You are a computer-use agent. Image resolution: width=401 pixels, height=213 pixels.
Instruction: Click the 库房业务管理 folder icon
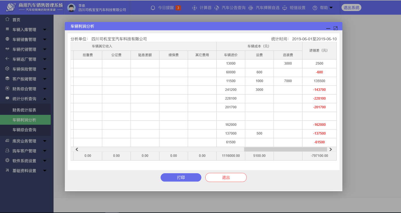click(x=8, y=141)
